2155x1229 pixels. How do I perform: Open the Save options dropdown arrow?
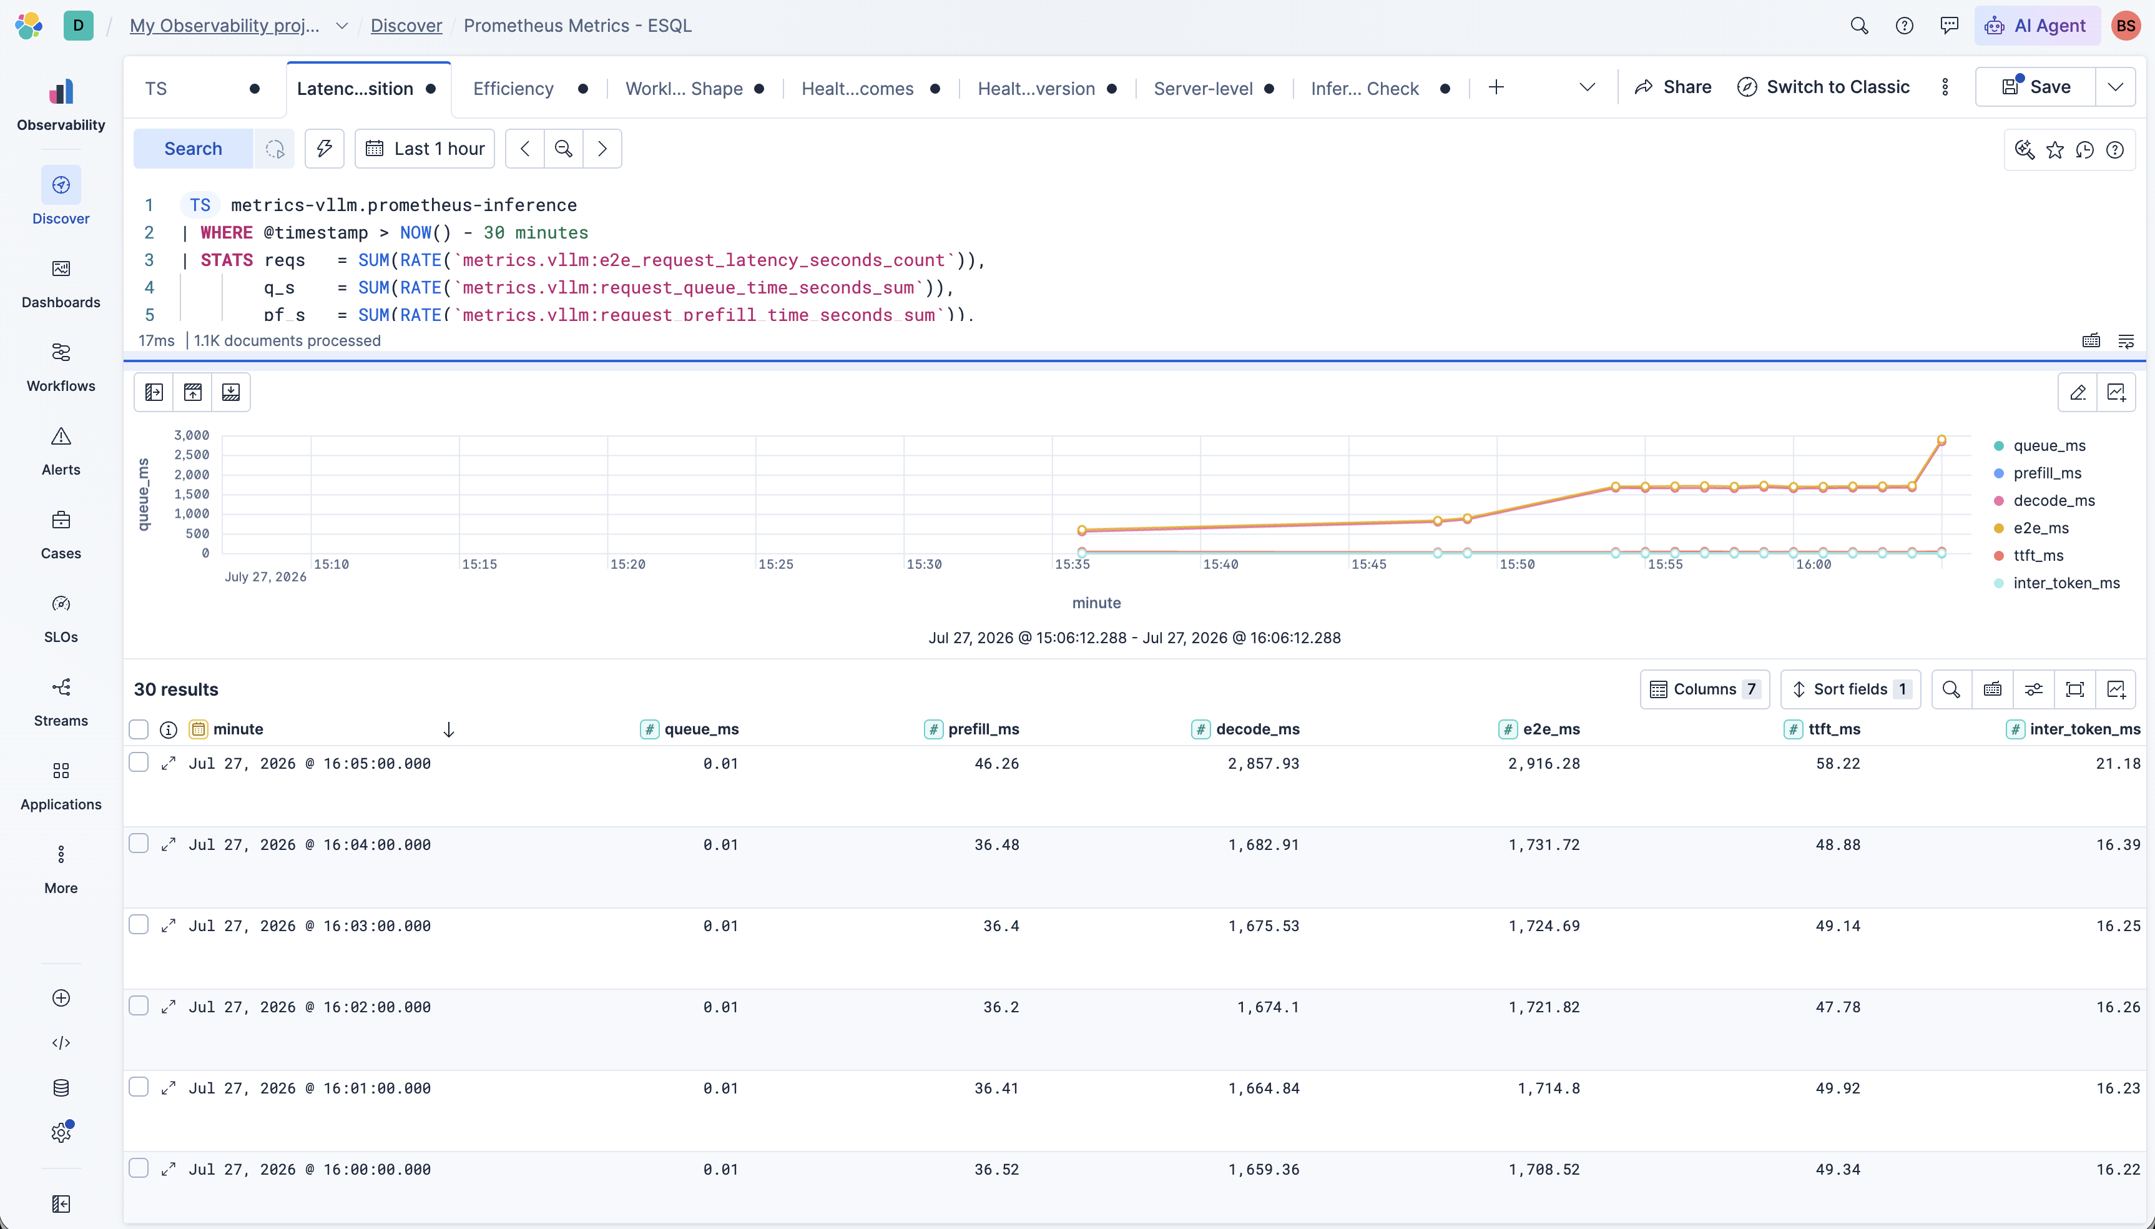click(x=2115, y=87)
